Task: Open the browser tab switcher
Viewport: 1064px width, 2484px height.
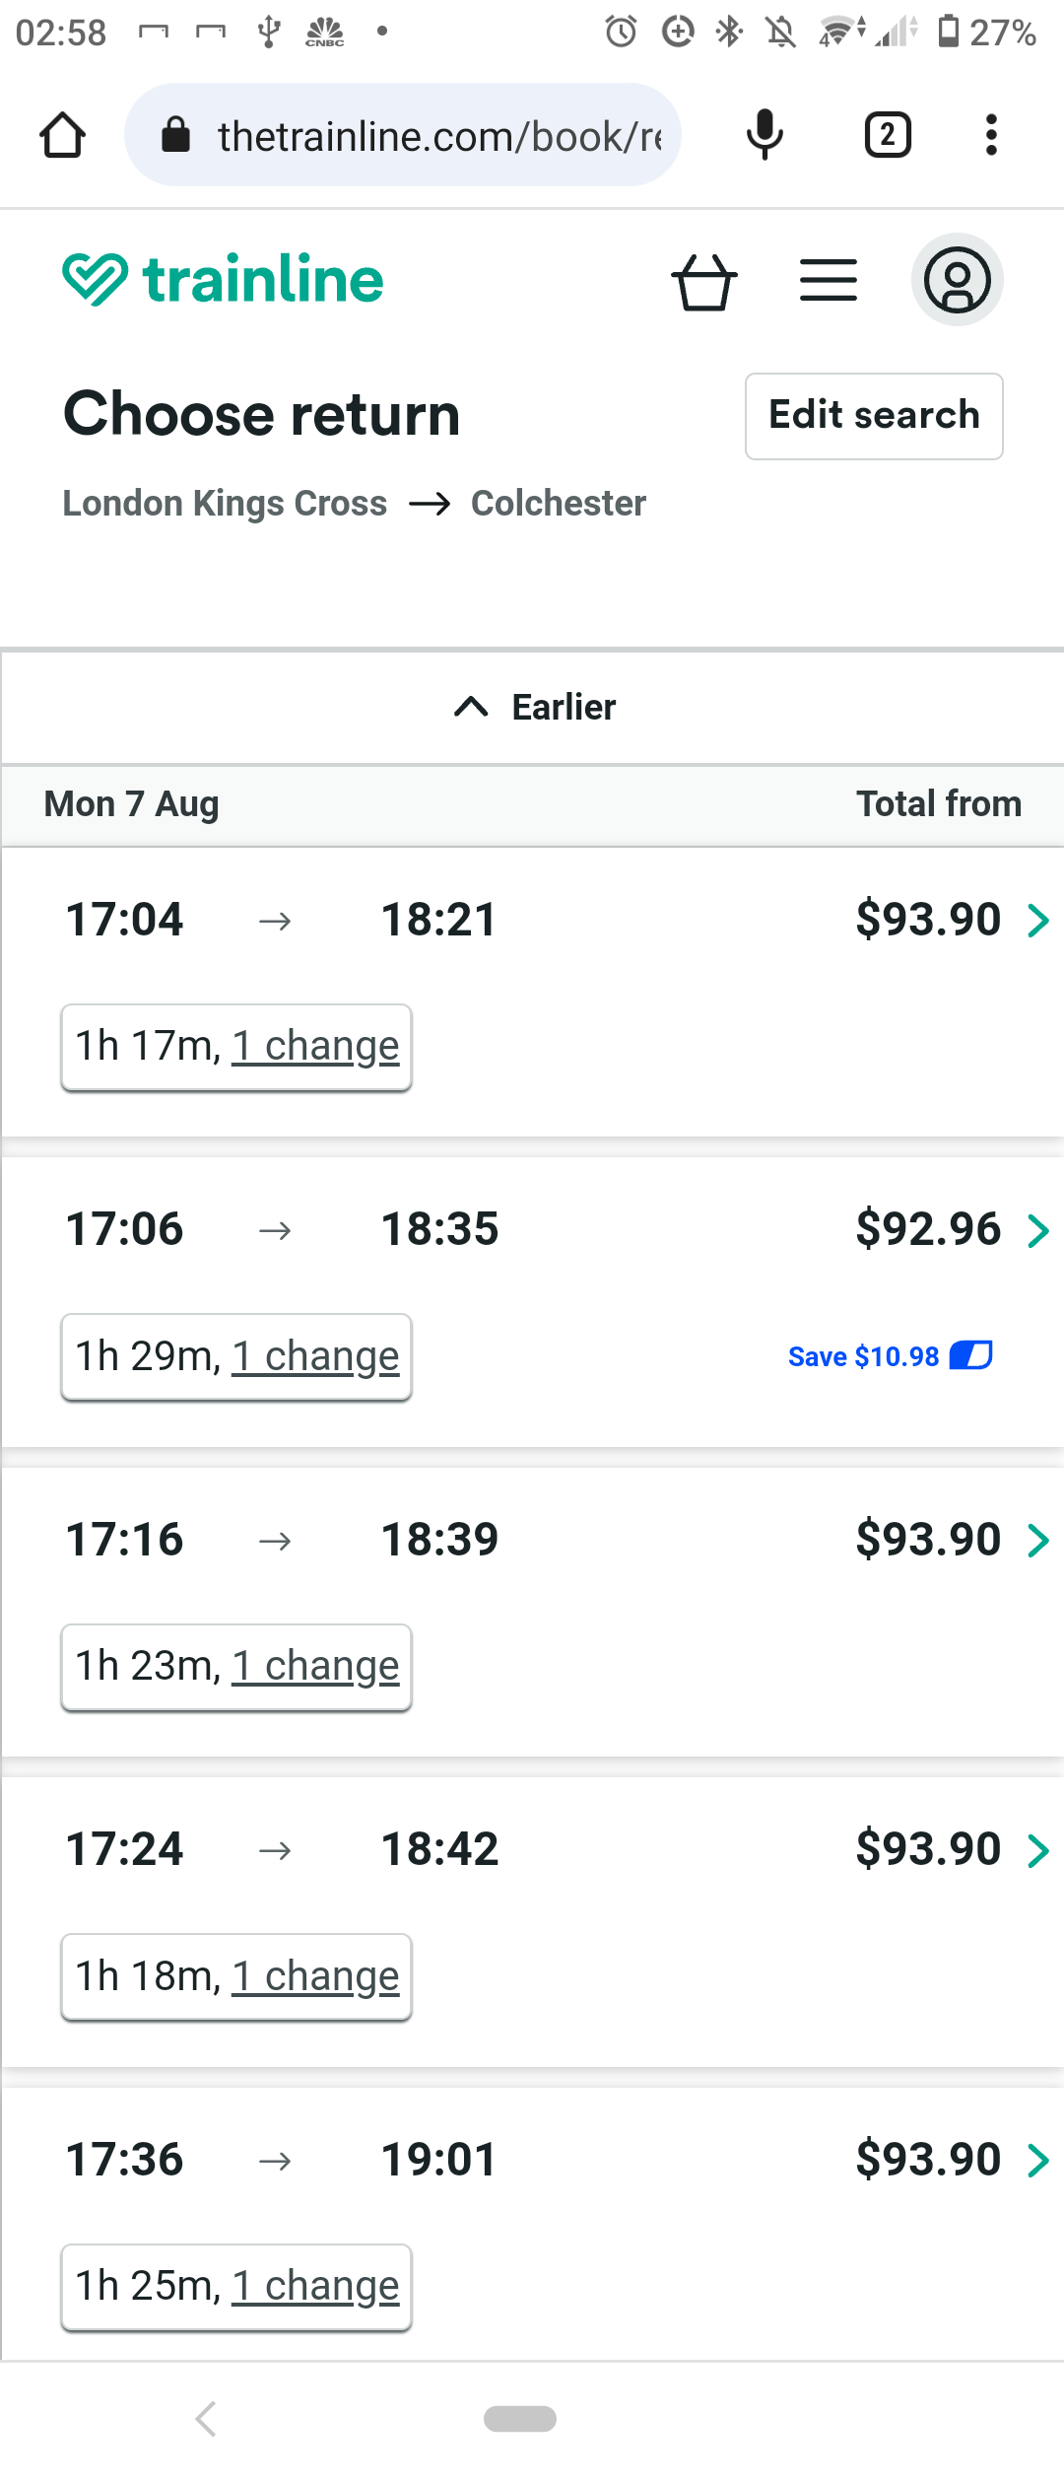Action: 888,135
